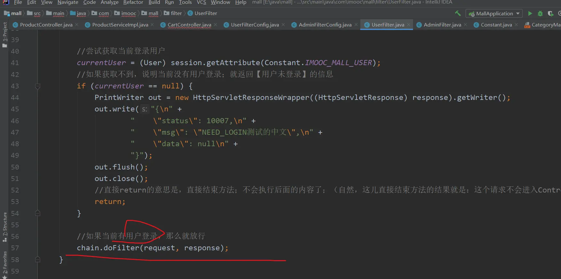This screenshot has height=279, width=561.
Task: Toggle the method fold marker at line 58
Action: (37, 260)
